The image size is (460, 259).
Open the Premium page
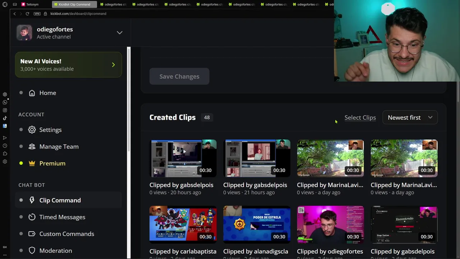(52, 163)
